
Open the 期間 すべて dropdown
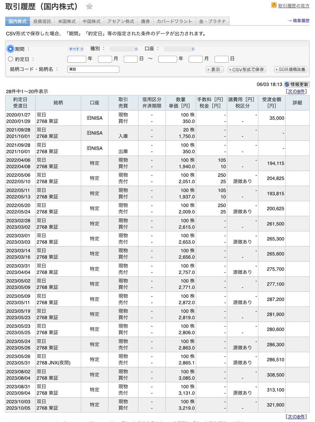pos(76,49)
